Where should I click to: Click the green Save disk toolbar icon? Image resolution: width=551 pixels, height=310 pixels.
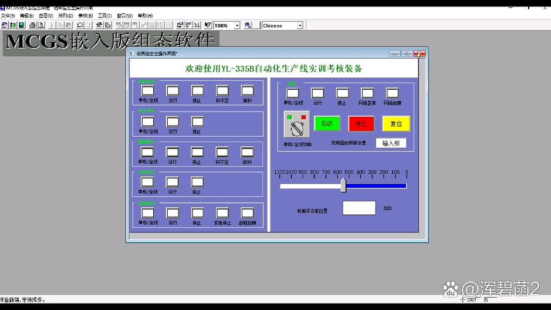(22, 25)
